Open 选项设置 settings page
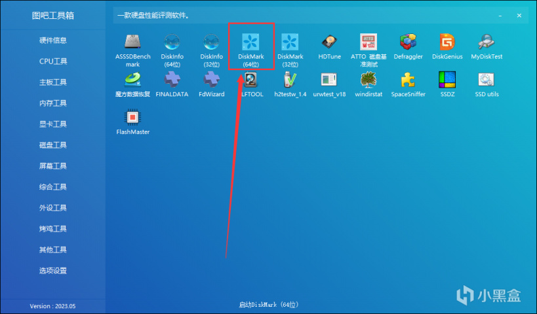Screen dimensions: 537x314 52,271
